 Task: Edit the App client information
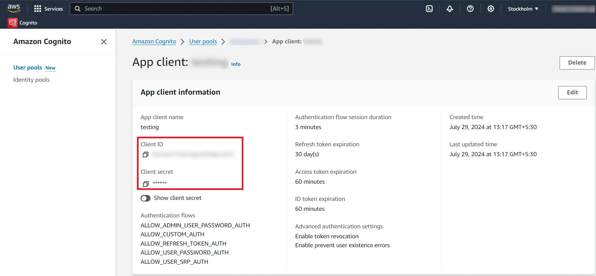click(573, 93)
